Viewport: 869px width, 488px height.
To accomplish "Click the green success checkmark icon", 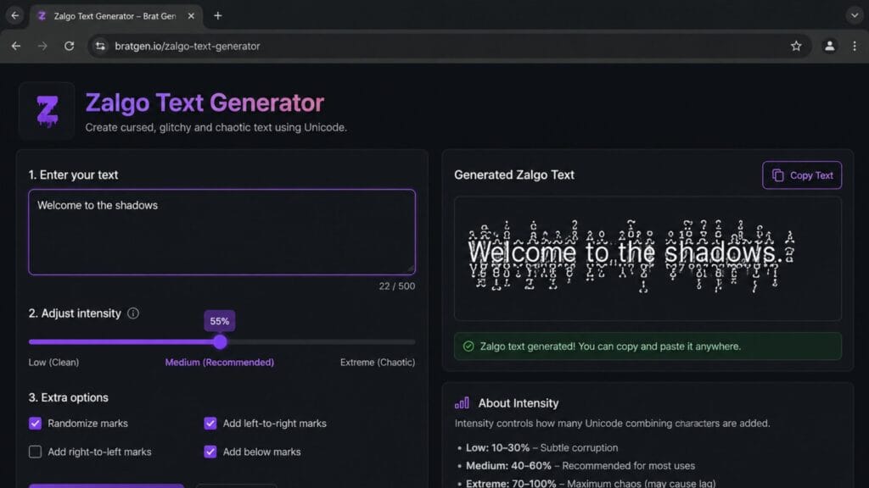I will pyautogui.click(x=468, y=347).
